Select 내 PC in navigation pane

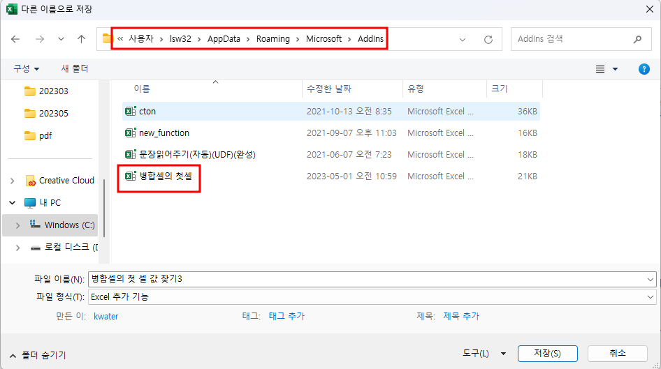(x=43, y=203)
